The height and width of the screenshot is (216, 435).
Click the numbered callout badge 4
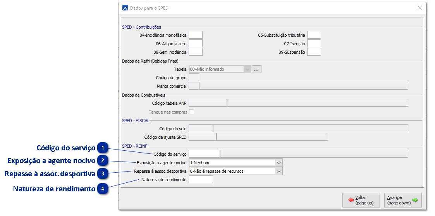103,189
